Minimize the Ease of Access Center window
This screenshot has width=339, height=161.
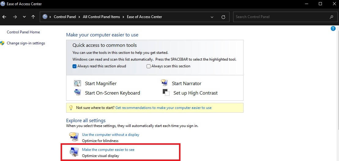[306, 4]
